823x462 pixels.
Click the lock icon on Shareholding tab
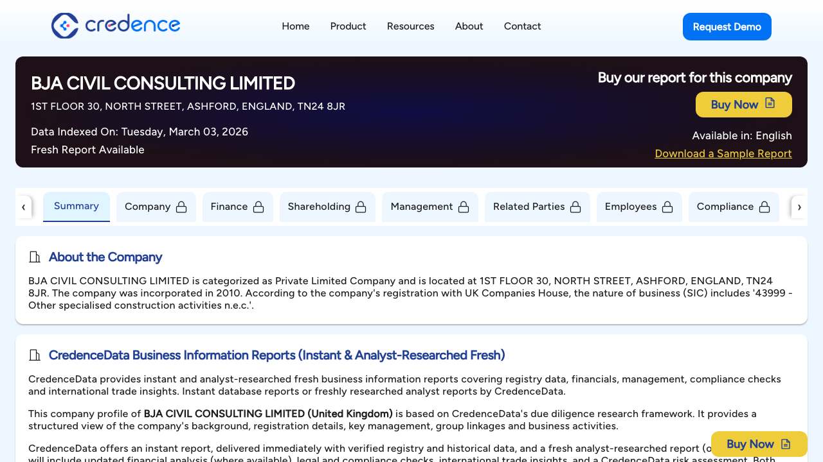click(361, 207)
